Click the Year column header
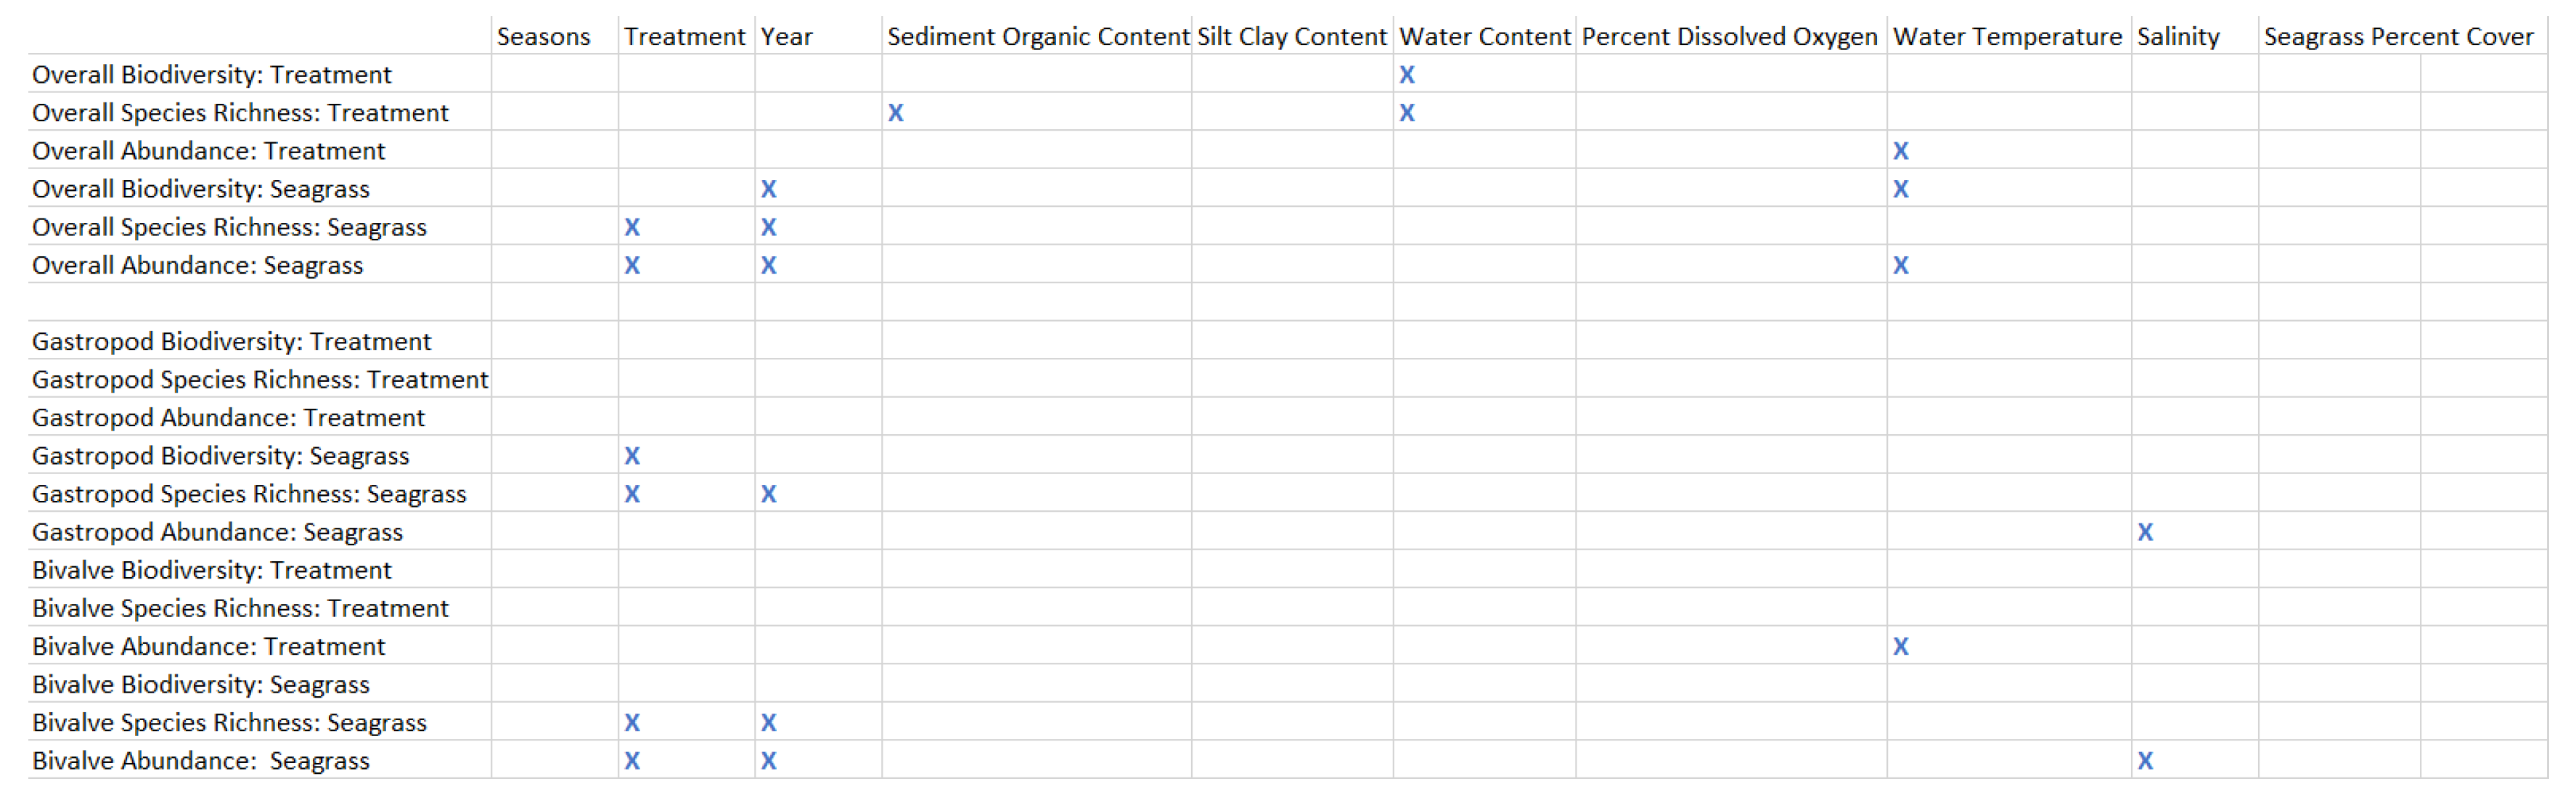The image size is (2576, 800). [x=786, y=37]
